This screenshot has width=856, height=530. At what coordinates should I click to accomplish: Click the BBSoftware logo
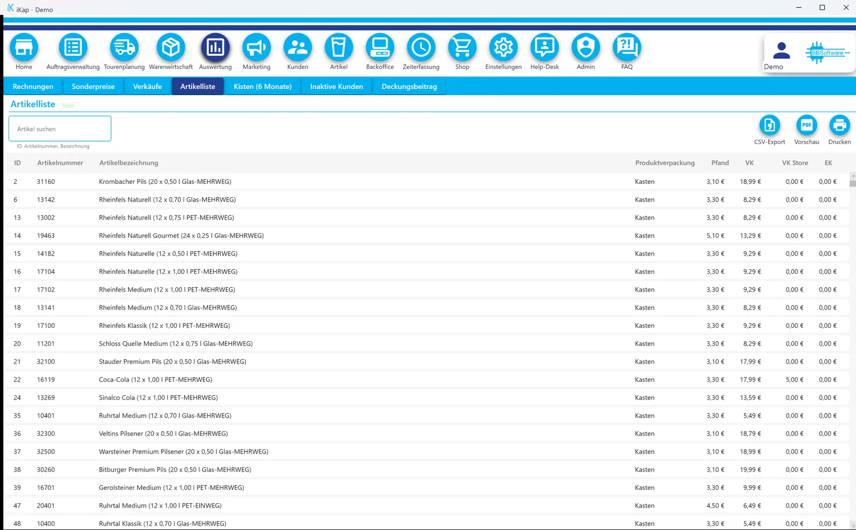coord(827,52)
